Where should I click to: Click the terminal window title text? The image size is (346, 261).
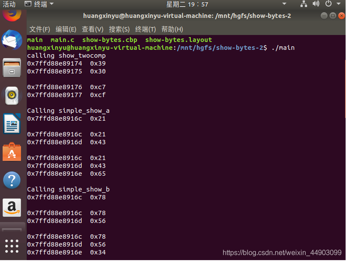pyautogui.click(x=187, y=16)
